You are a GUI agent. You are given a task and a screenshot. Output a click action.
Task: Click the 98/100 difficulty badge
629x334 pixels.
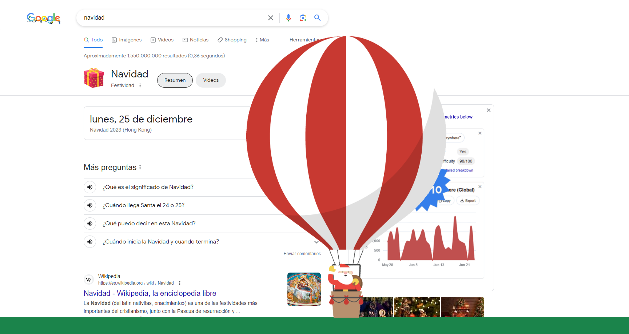(x=466, y=161)
